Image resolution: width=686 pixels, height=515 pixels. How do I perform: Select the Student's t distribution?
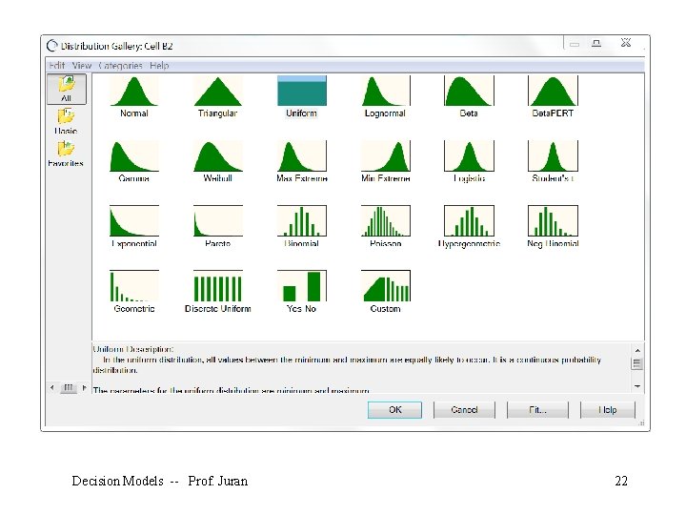pos(553,155)
